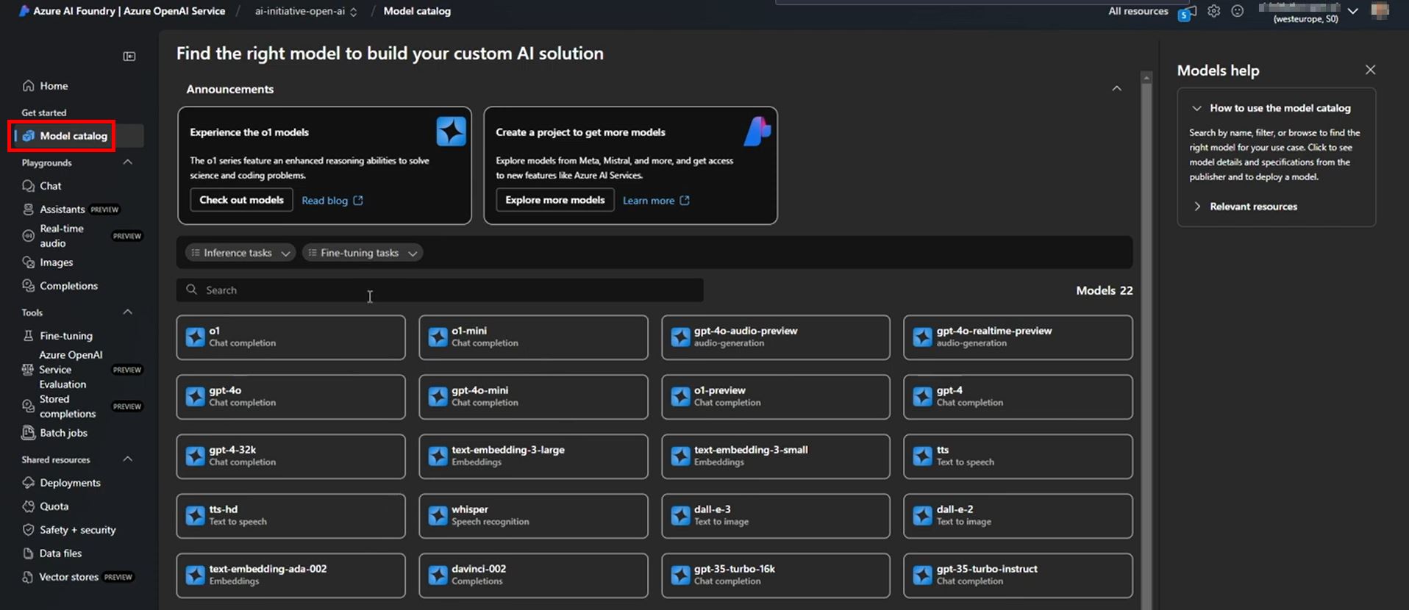Open the gpt-4-32k model card
This screenshot has width=1409, height=610.
click(x=290, y=456)
